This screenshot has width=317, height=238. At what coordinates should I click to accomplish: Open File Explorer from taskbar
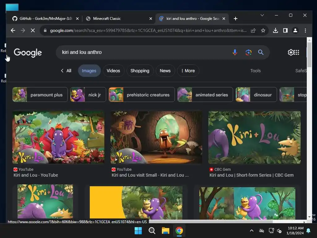(x=165, y=231)
